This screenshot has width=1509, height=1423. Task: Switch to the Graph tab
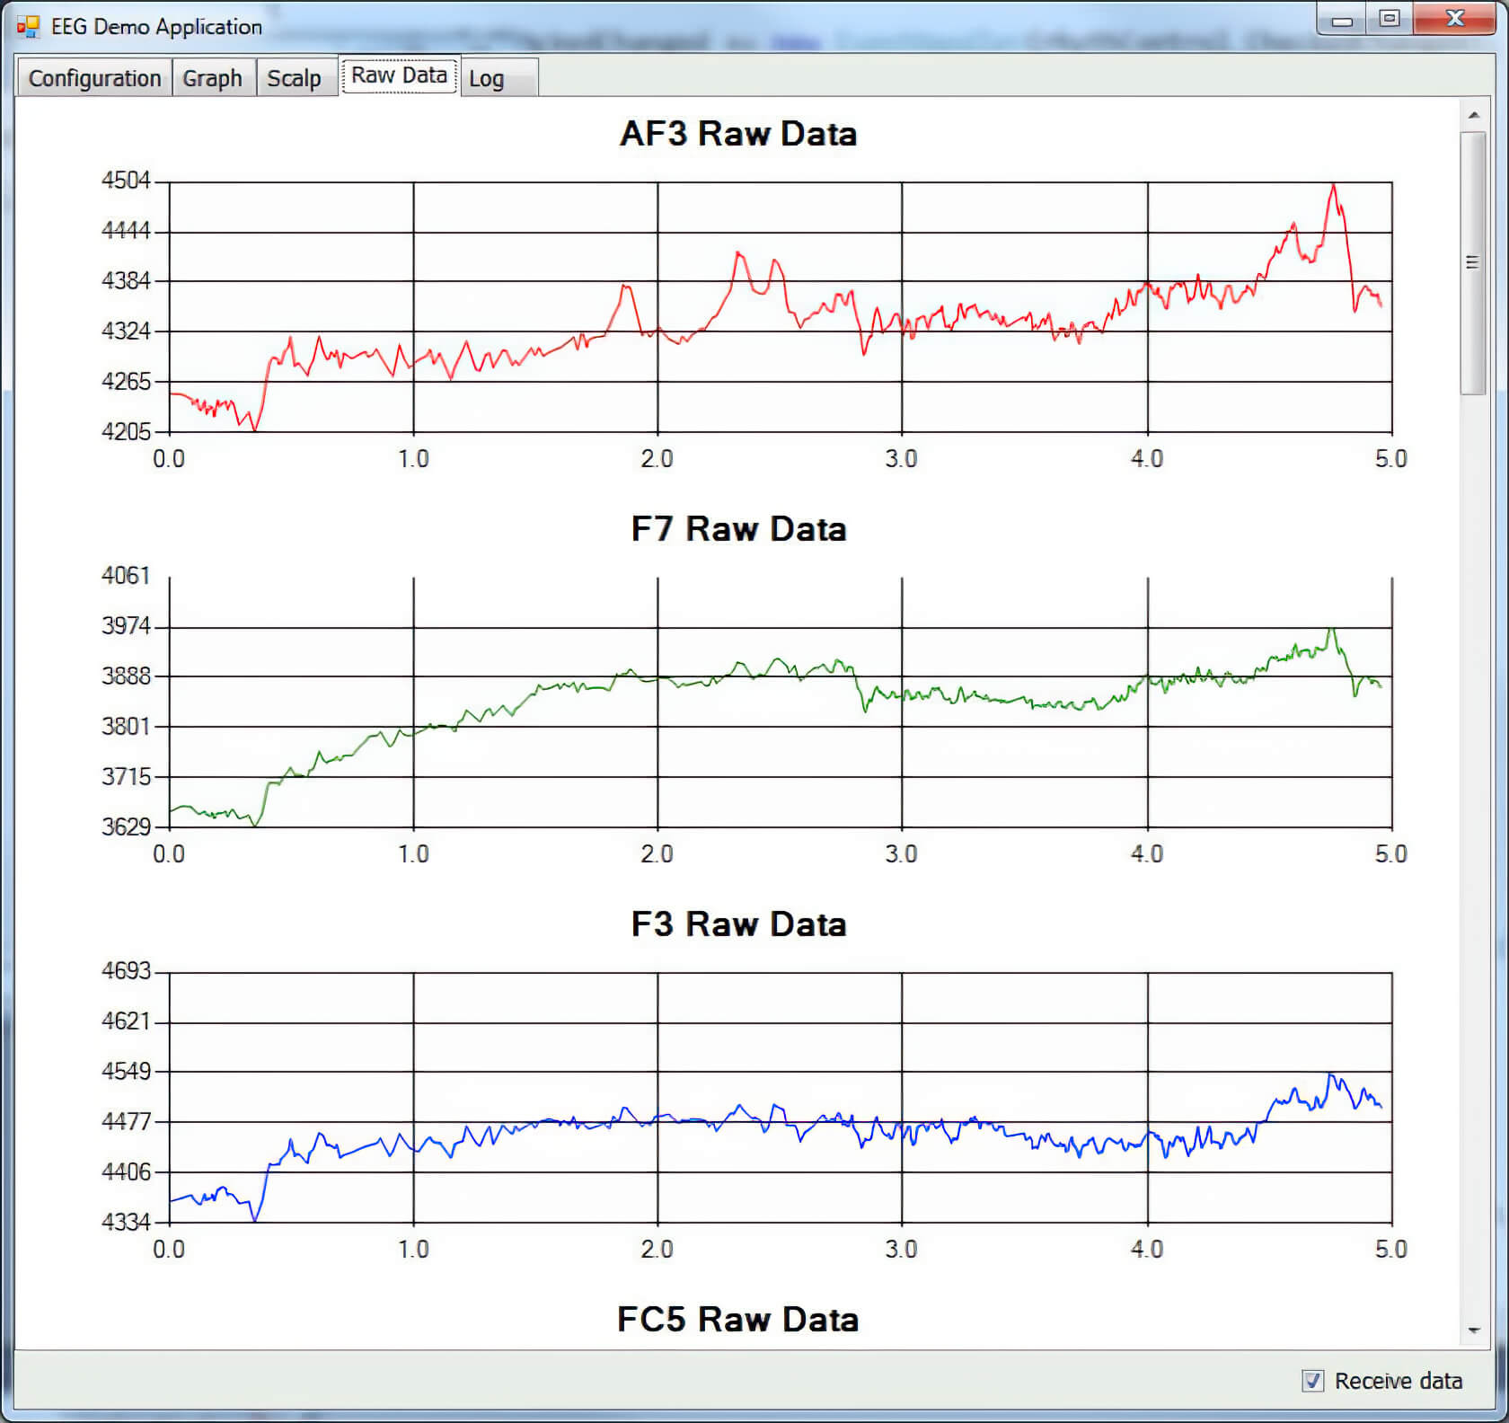click(213, 78)
